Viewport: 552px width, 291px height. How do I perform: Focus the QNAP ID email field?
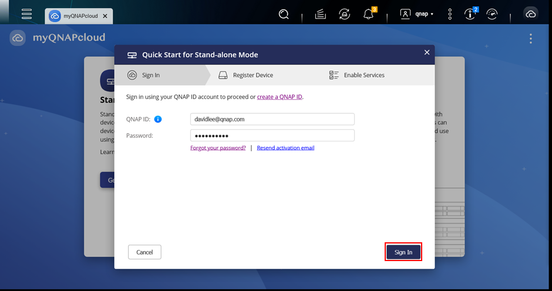272,119
